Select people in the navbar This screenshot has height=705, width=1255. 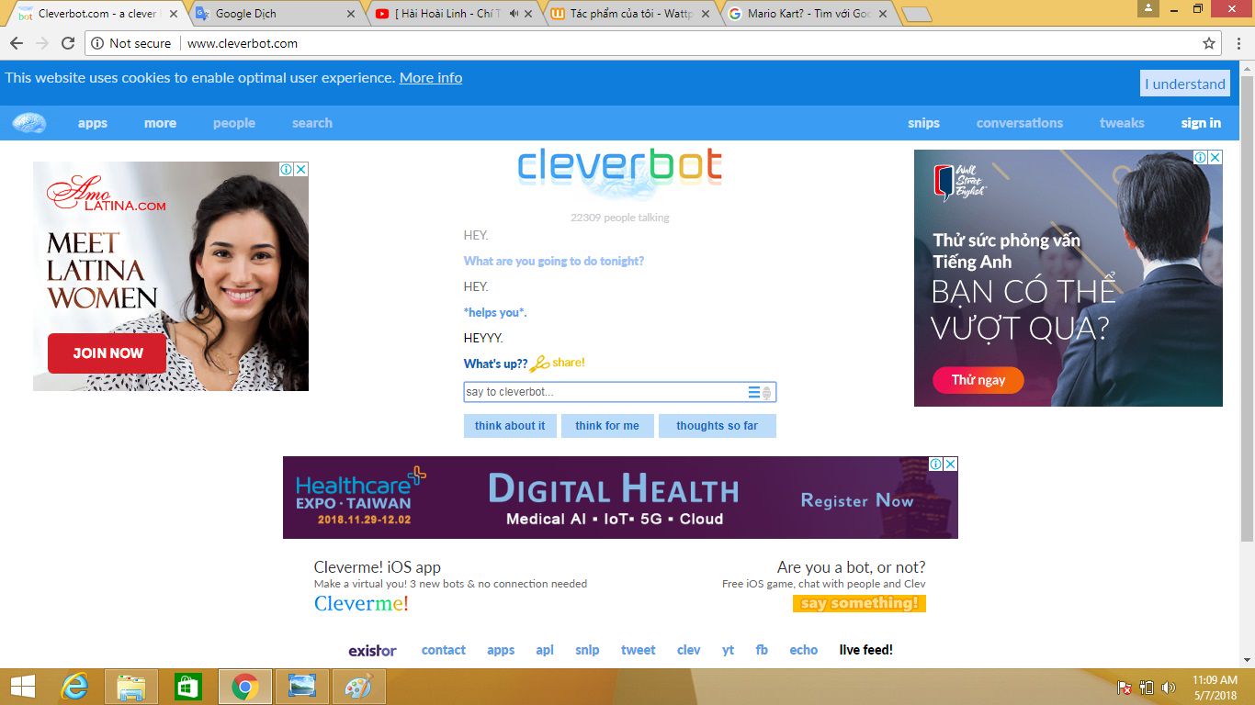click(x=234, y=123)
